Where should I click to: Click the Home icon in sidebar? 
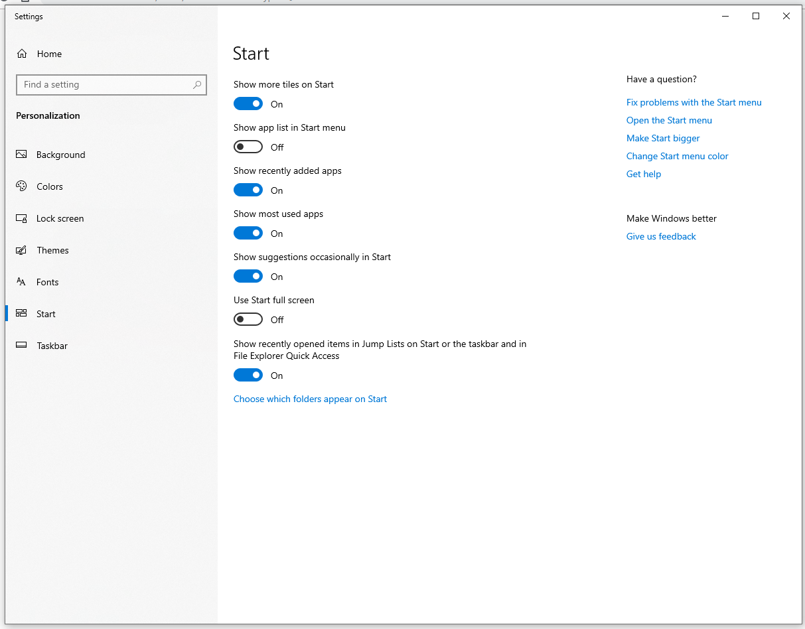(22, 54)
